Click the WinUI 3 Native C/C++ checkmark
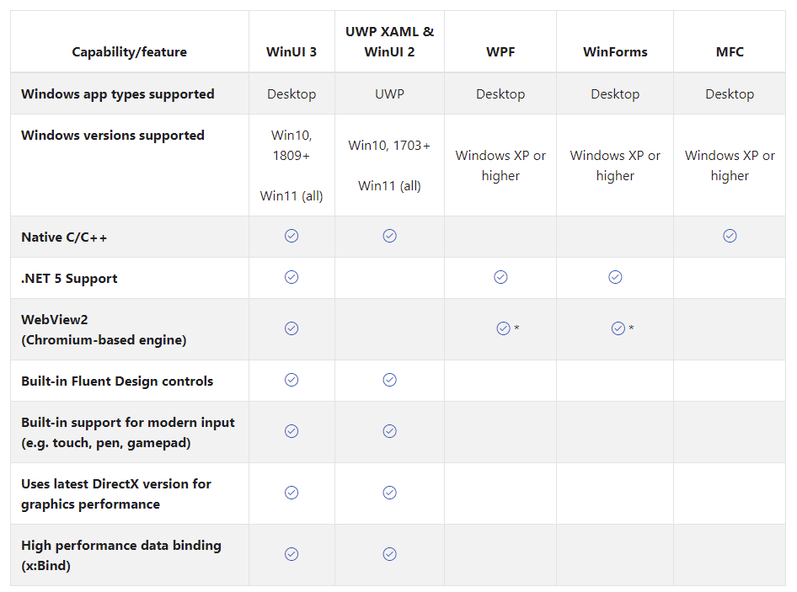The image size is (797, 592). (x=292, y=236)
